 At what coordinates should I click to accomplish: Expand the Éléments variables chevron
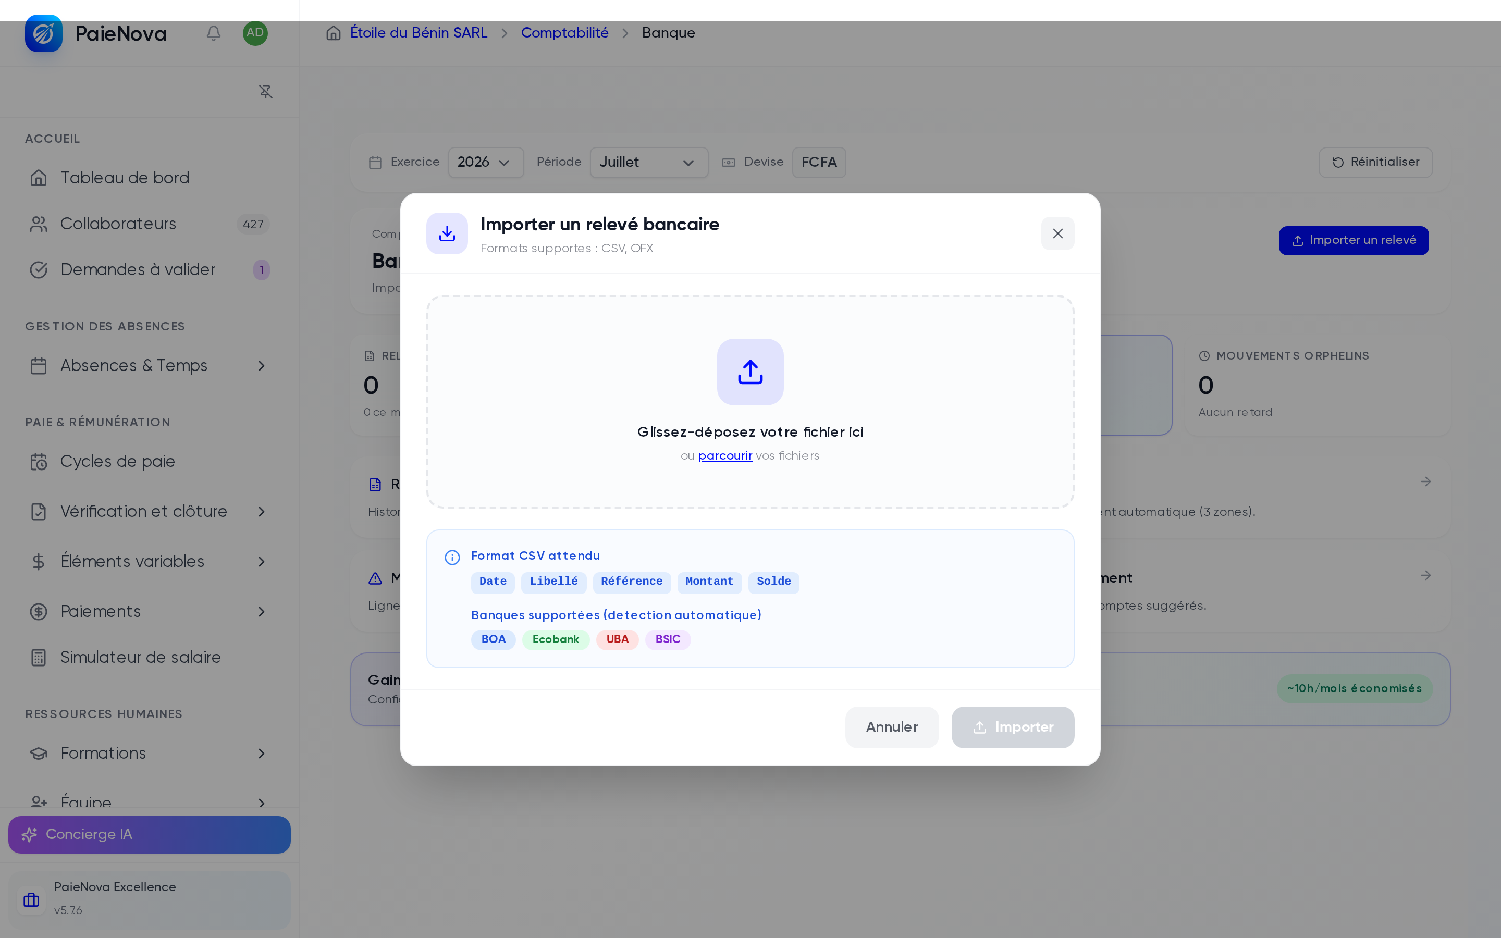tap(261, 561)
